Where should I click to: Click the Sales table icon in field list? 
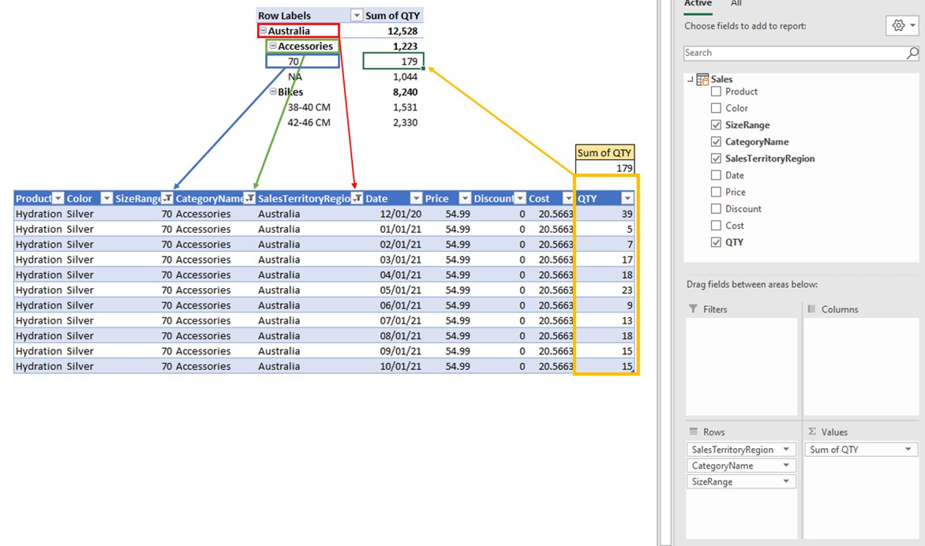(702, 79)
